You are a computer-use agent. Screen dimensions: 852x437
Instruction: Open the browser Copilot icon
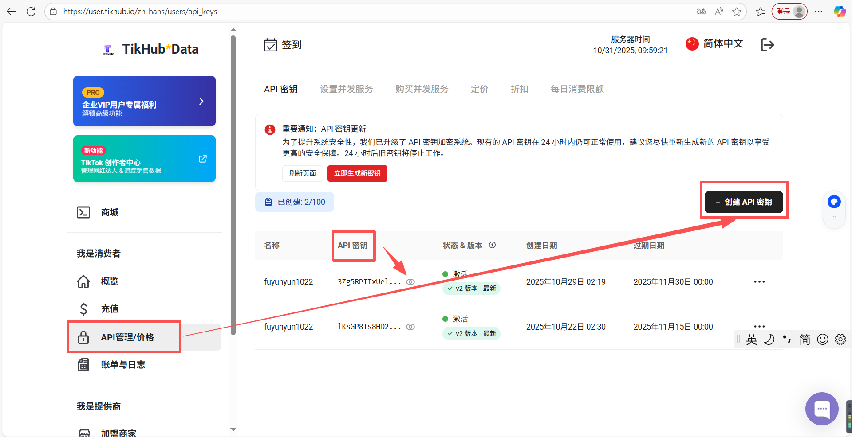(839, 12)
